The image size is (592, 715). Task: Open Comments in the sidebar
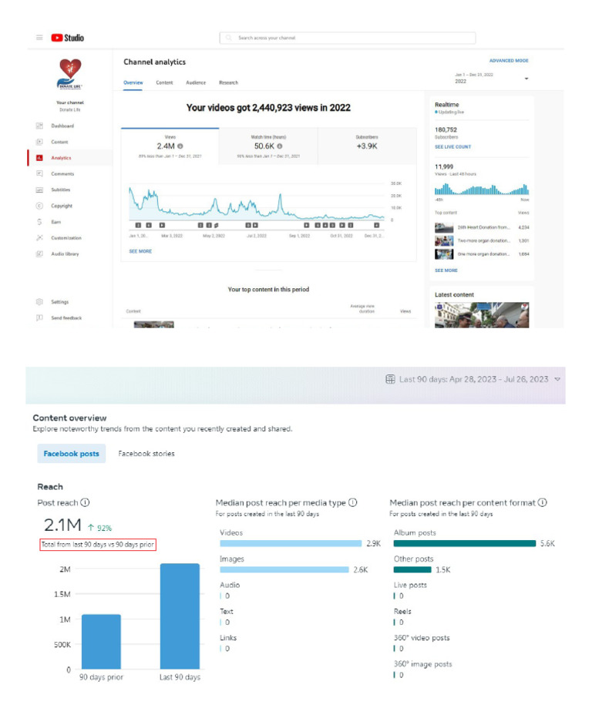62,173
